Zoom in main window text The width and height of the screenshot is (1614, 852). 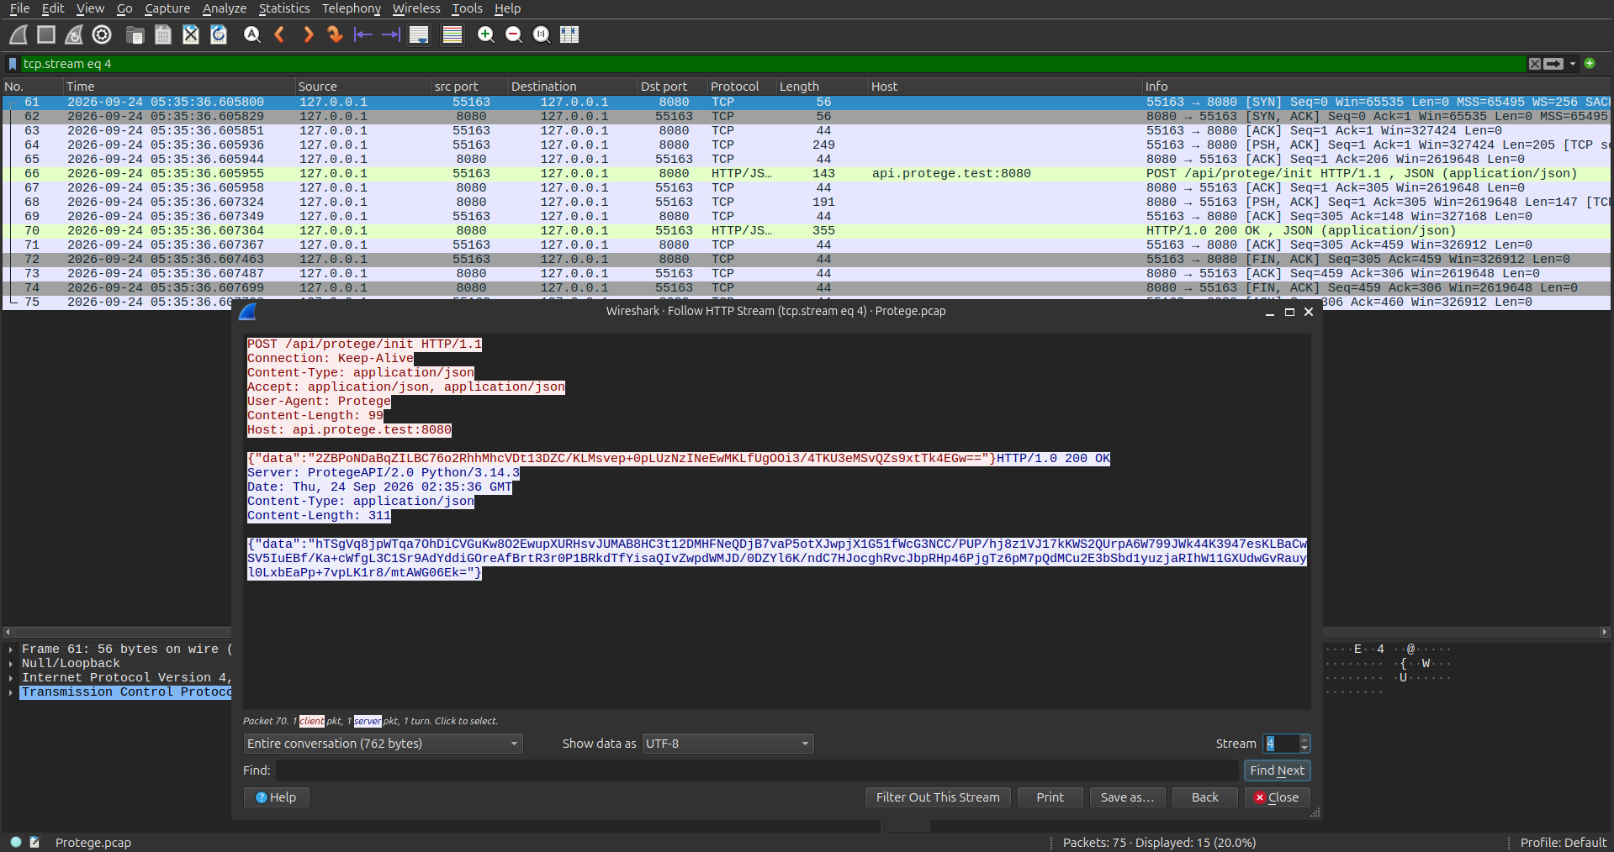(485, 34)
